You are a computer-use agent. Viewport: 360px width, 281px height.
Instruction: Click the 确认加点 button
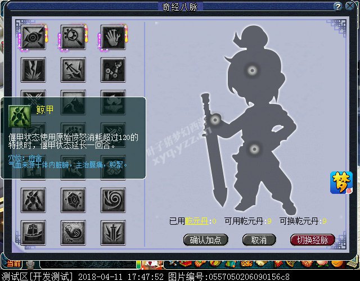click(205, 240)
